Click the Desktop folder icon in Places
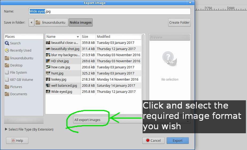The image size is (247, 150). [7, 65]
